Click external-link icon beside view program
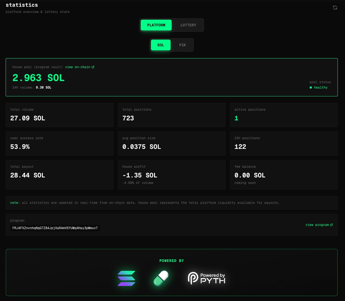The width and height of the screenshot is (345, 301). tap(331, 225)
